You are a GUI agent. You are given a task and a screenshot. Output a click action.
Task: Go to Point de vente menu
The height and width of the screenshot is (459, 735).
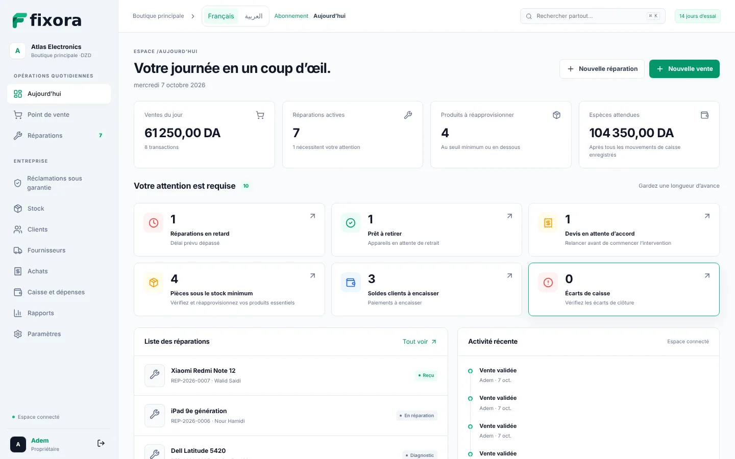[59, 115]
